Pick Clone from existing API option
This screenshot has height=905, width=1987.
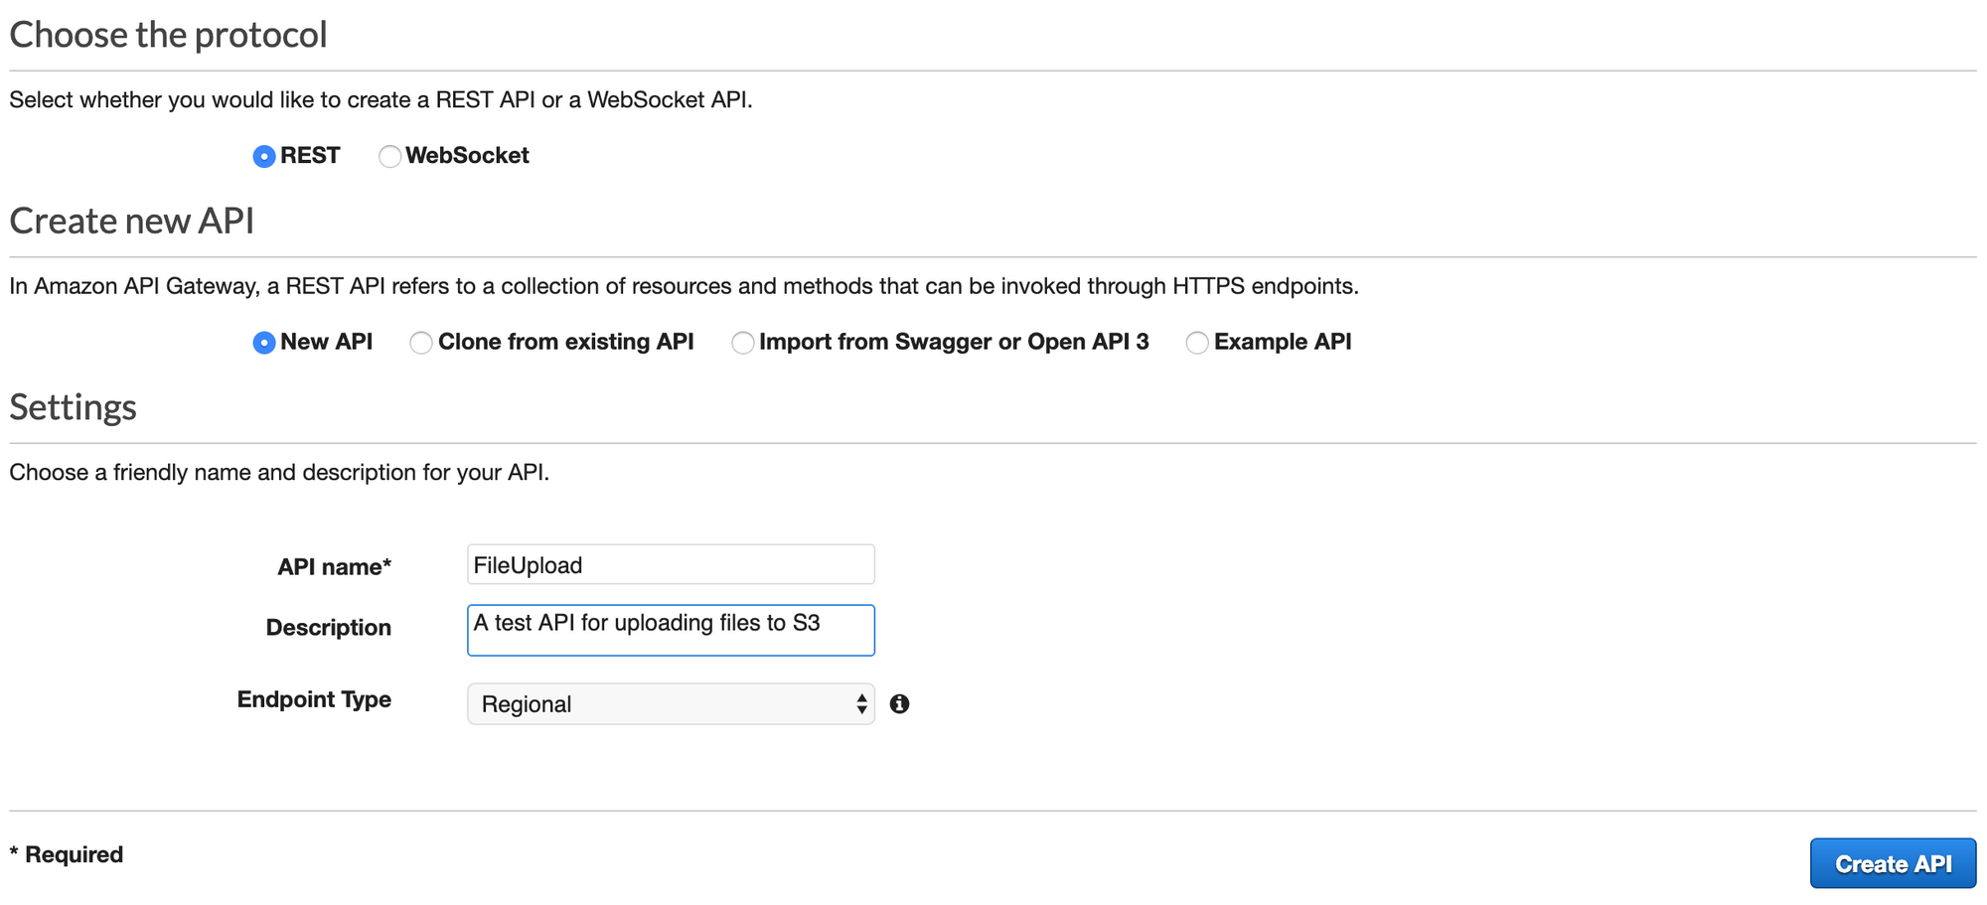click(x=421, y=343)
